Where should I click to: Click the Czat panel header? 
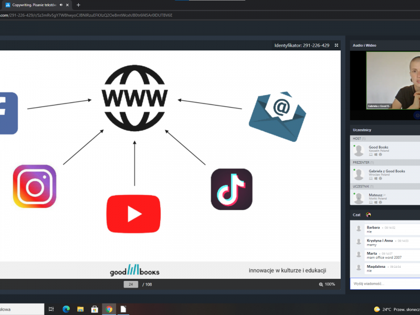[x=385, y=215]
